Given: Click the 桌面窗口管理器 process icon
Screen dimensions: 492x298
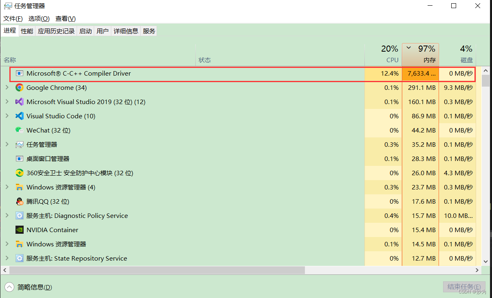Looking at the screenshot, I should (20, 159).
